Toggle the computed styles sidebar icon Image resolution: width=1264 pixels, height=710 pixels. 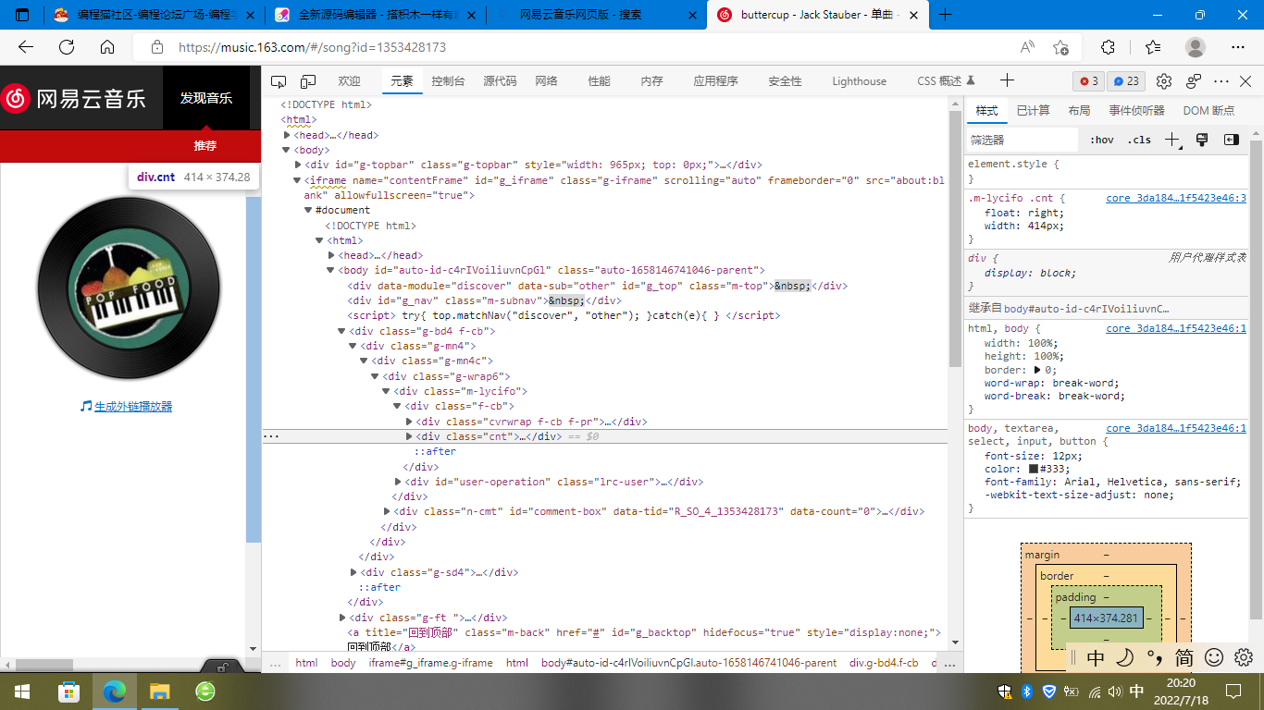(x=1231, y=140)
